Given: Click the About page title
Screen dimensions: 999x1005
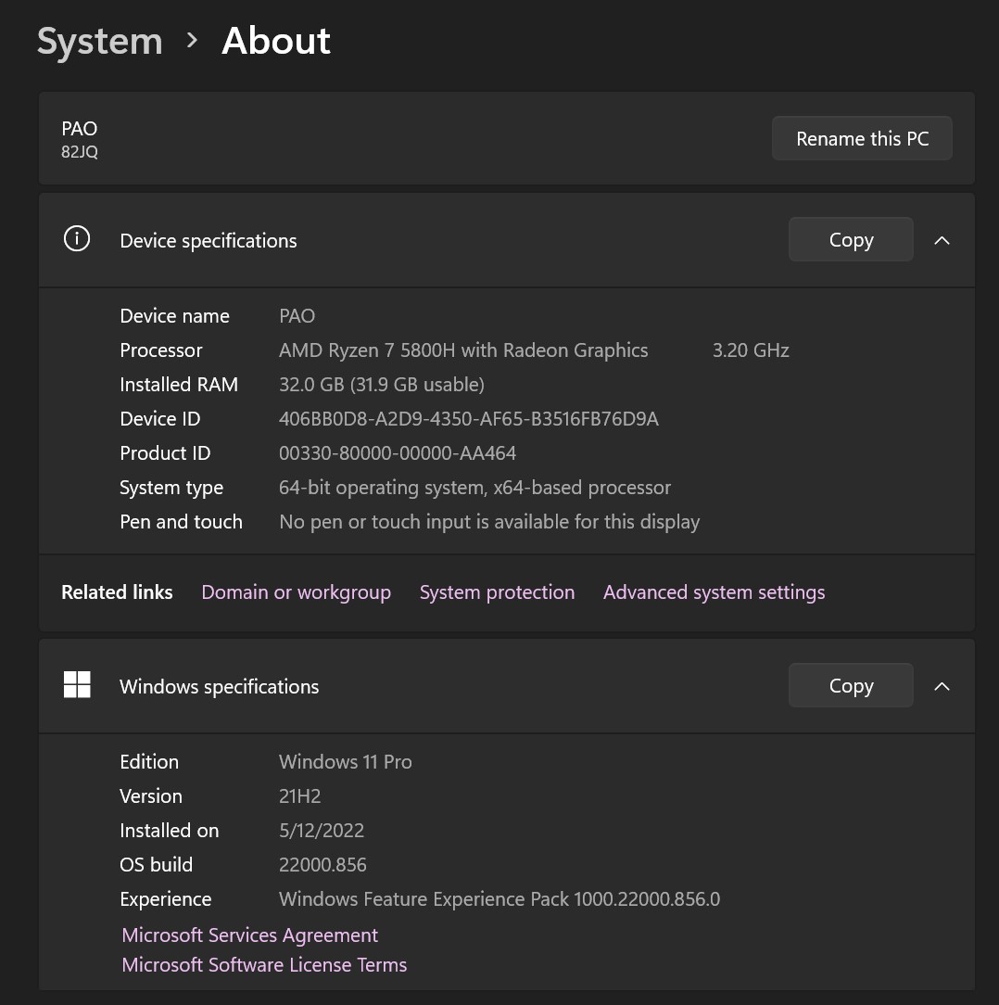Looking at the screenshot, I should pyautogui.click(x=275, y=41).
